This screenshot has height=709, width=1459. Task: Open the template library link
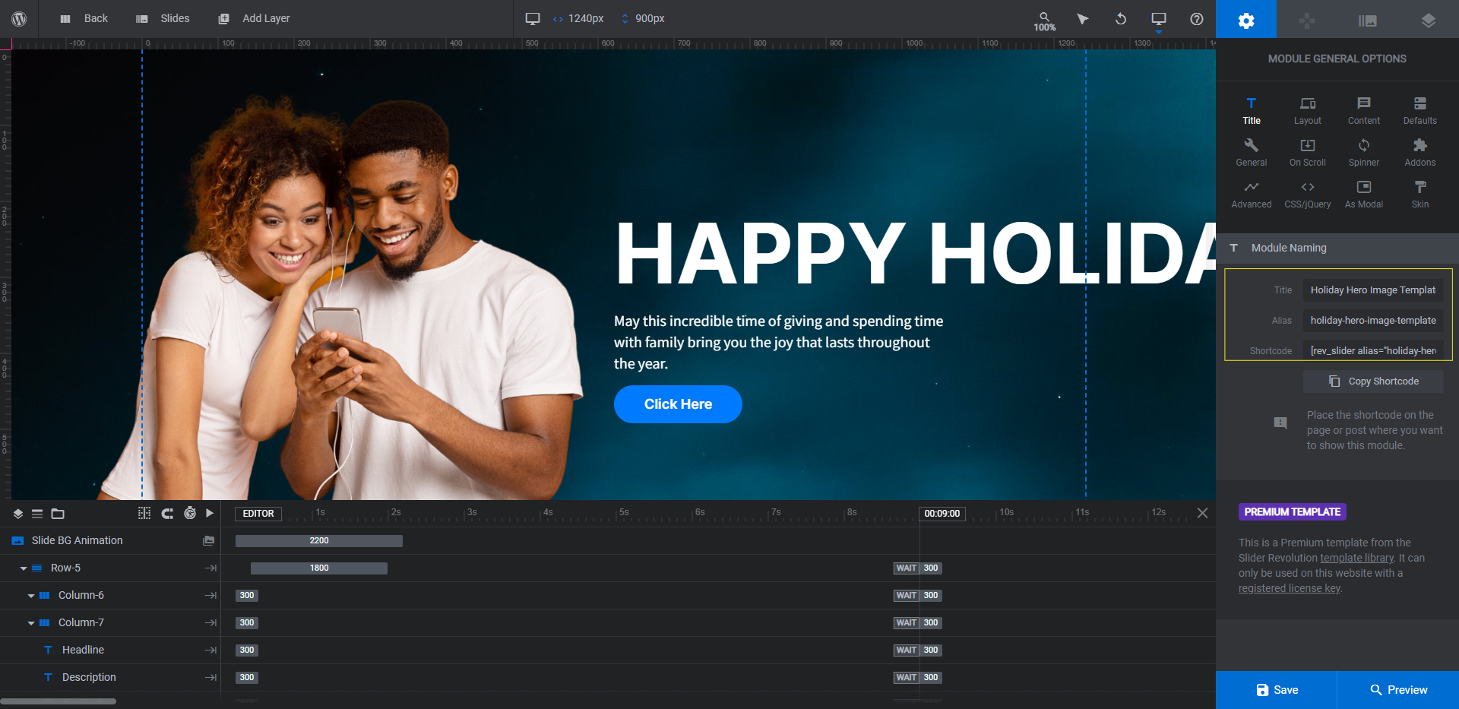coord(1357,558)
